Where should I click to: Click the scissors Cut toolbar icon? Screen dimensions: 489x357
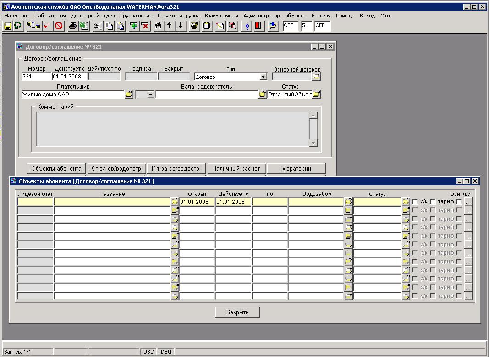coord(97,26)
